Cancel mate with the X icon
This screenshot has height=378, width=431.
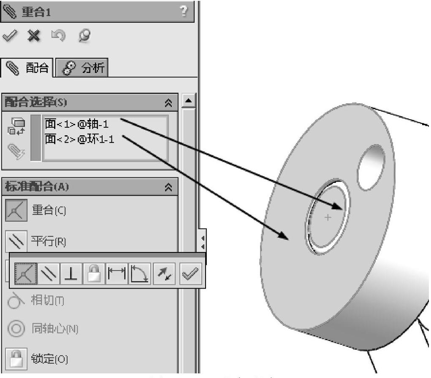click(x=34, y=36)
